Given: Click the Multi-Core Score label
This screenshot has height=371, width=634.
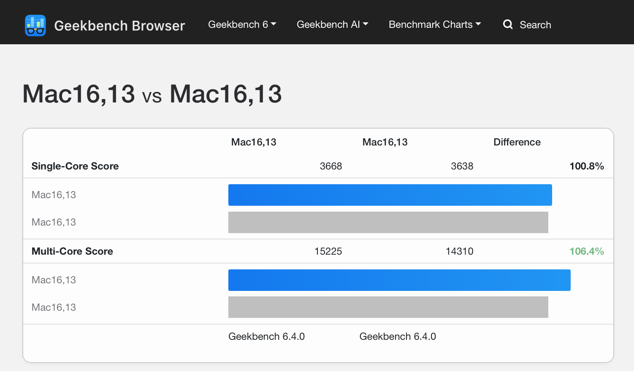Looking at the screenshot, I should coord(72,251).
